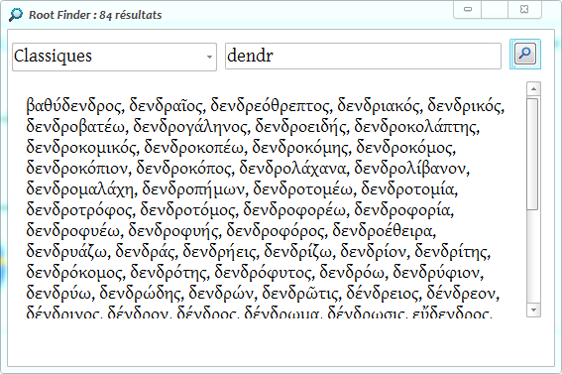Click the scrollbar track below the thumb
Image resolution: width=562 pixels, height=374 pixels.
tap(533, 256)
